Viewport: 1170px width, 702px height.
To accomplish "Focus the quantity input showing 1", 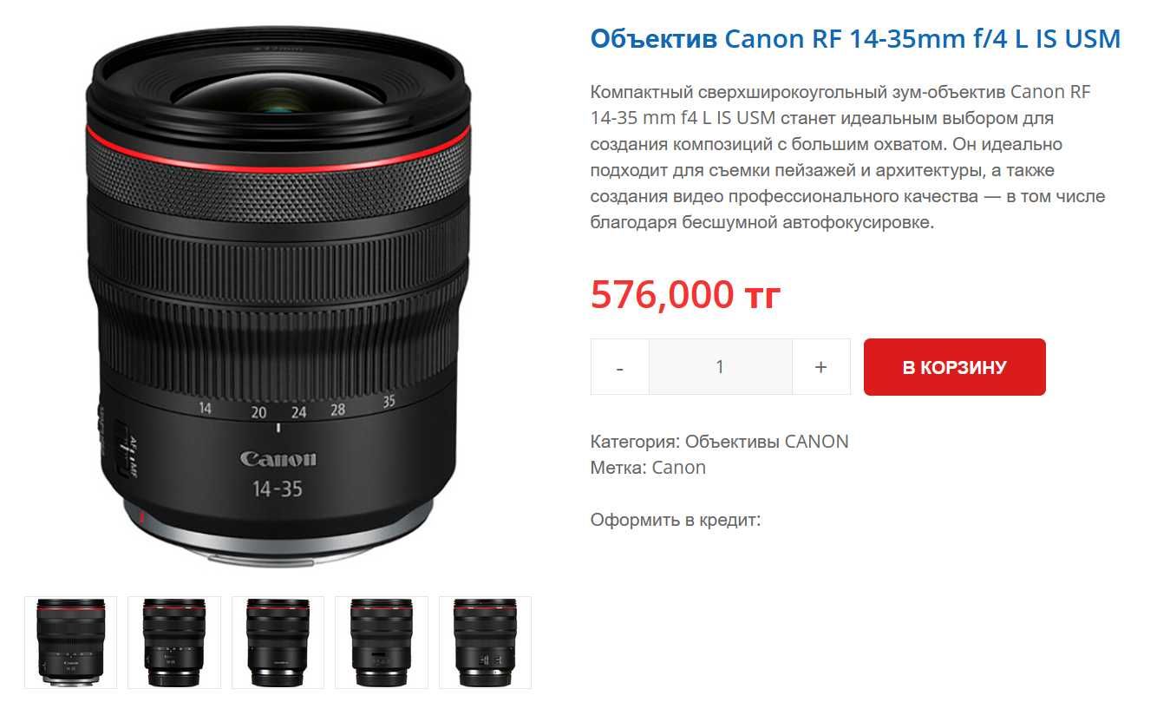I will 720,367.
